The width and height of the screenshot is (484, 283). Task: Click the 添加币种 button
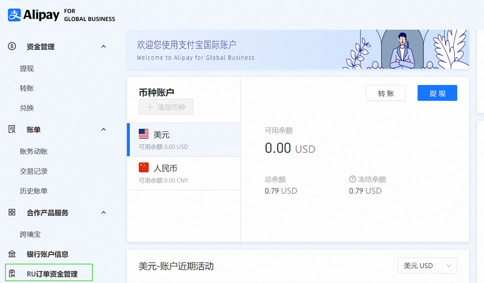(166, 107)
